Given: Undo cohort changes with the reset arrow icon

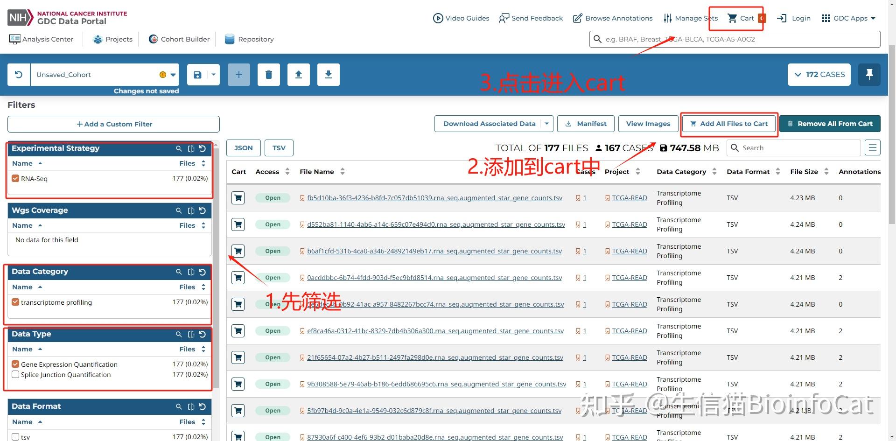Looking at the screenshot, I should (x=18, y=74).
